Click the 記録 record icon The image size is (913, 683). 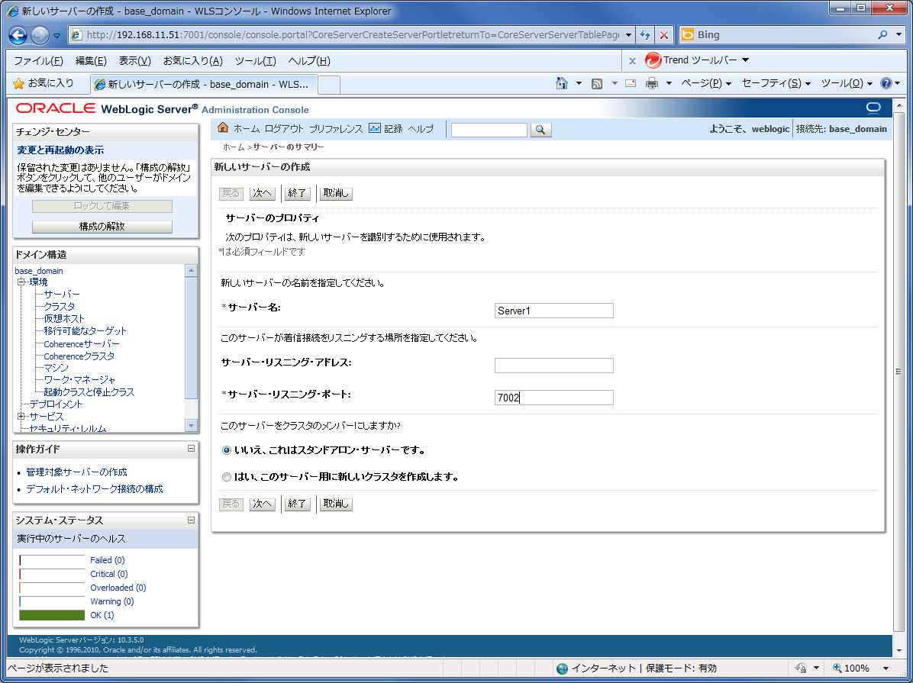(x=375, y=128)
